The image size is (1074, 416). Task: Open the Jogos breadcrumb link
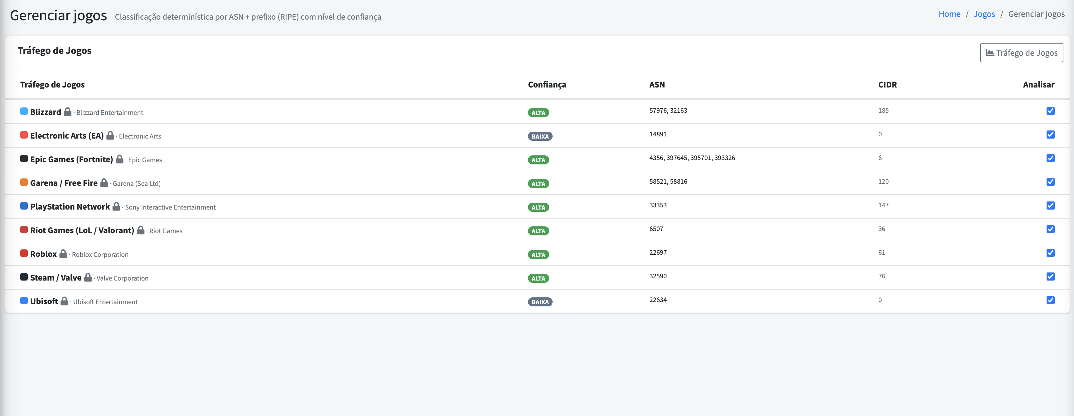[x=984, y=14]
